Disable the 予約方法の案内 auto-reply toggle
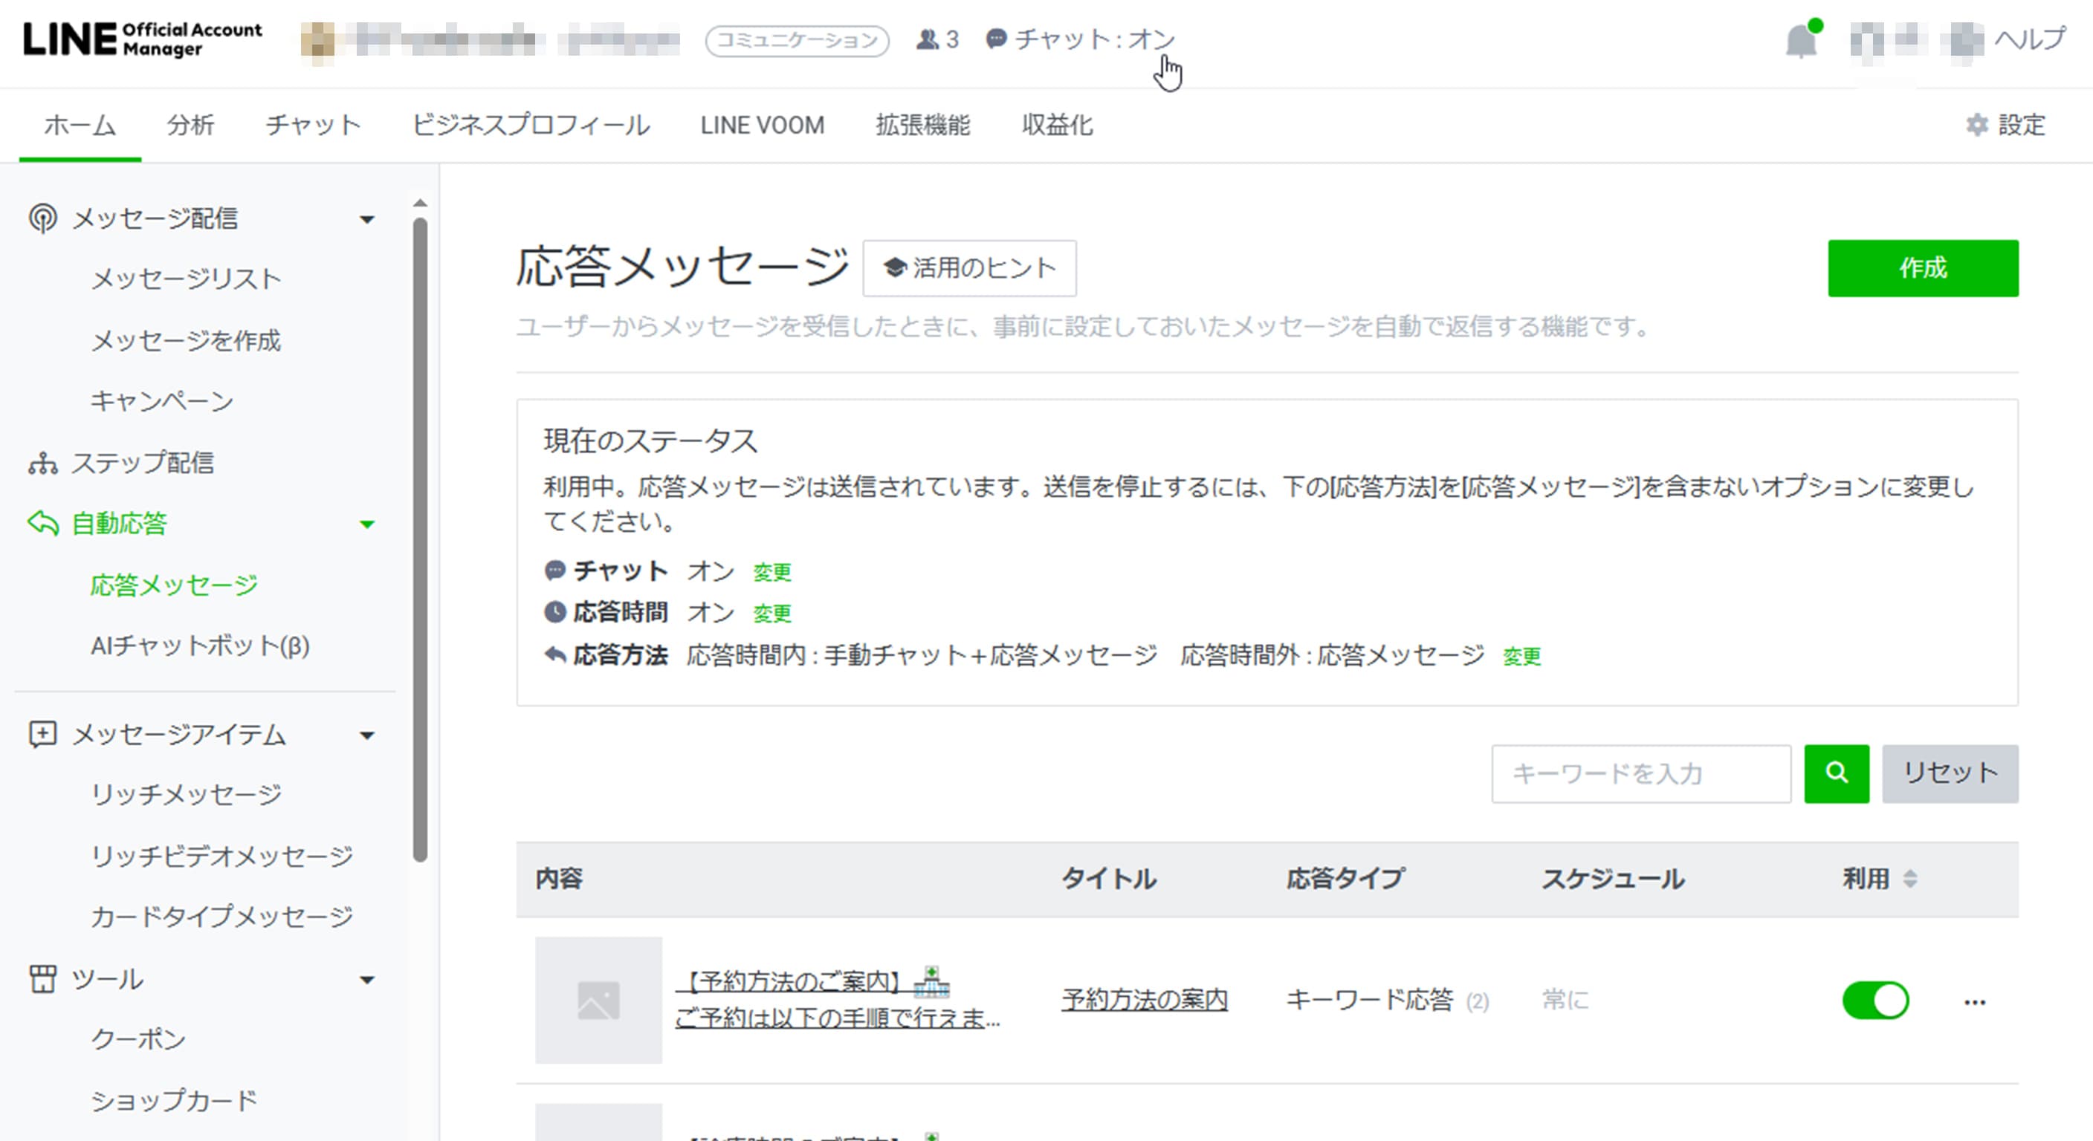 [1875, 1001]
